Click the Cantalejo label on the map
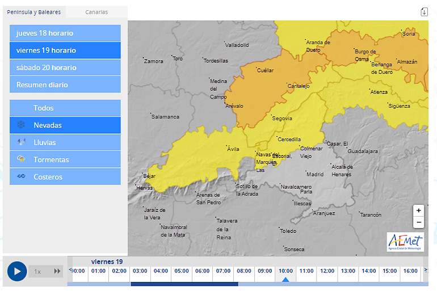This screenshot has width=437, height=291. (299, 86)
